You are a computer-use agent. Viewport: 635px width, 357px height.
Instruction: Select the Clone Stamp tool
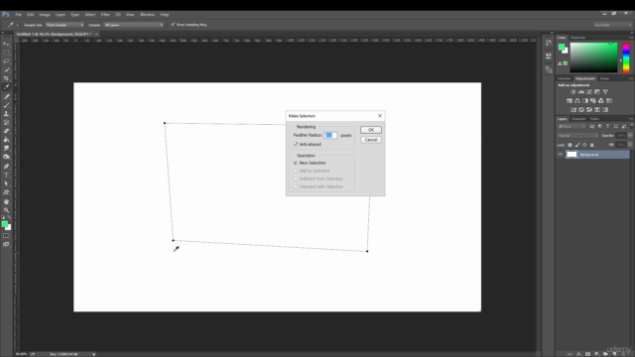point(6,114)
